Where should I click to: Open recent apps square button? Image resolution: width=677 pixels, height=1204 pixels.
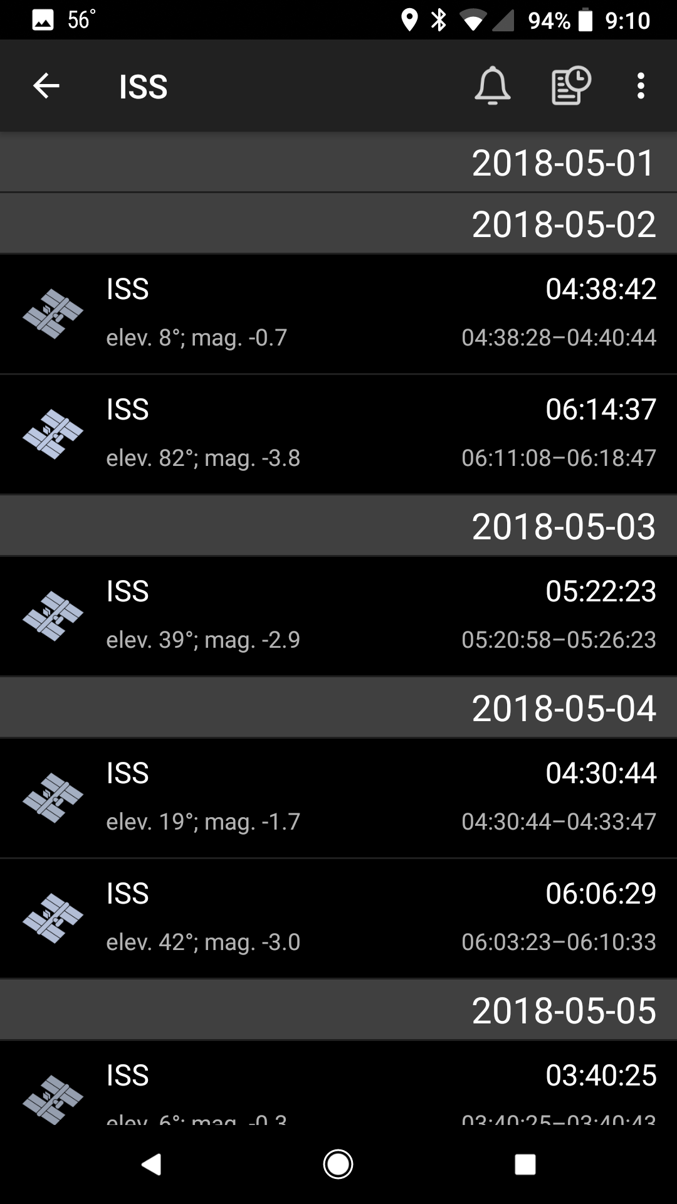[525, 1164]
